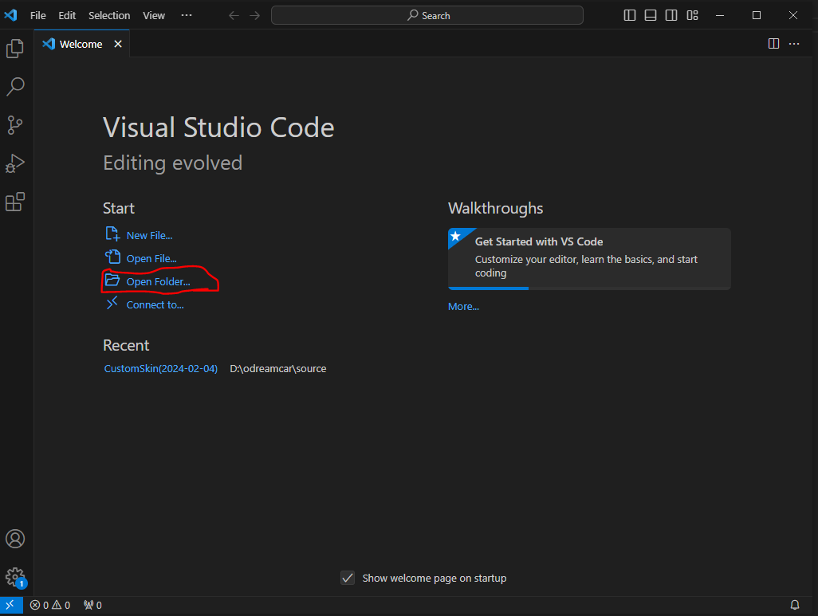Close the Welcome tab
The height and width of the screenshot is (616, 818).
coord(118,45)
